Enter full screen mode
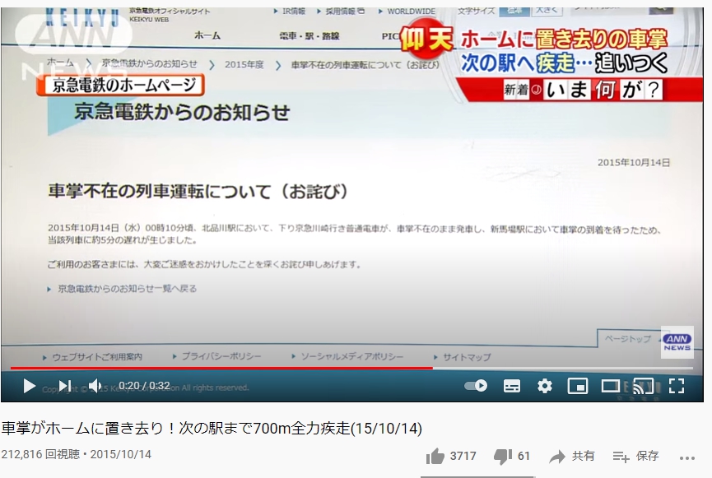Image resolution: width=712 pixels, height=478 pixels. [x=677, y=387]
